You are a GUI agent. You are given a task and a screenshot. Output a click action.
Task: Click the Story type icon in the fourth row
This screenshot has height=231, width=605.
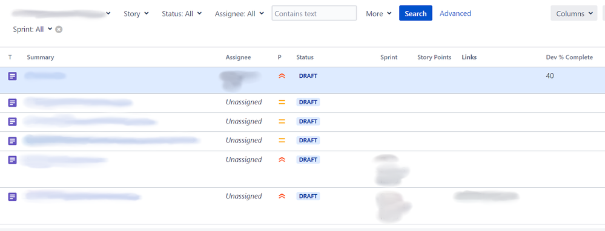13,141
